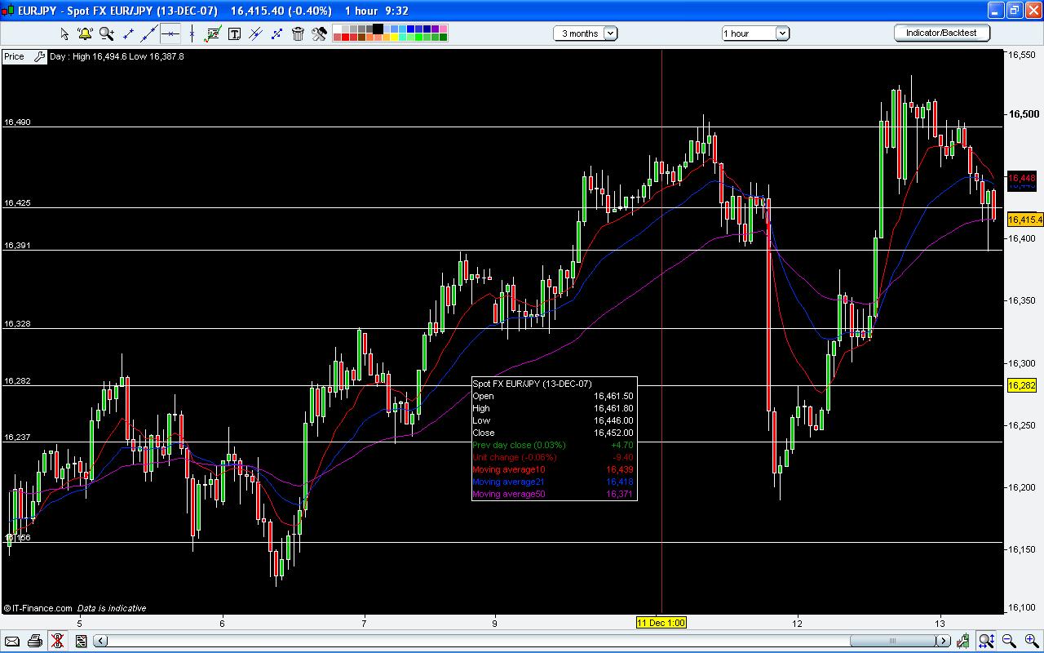Pick the white color swatch

tap(338, 29)
